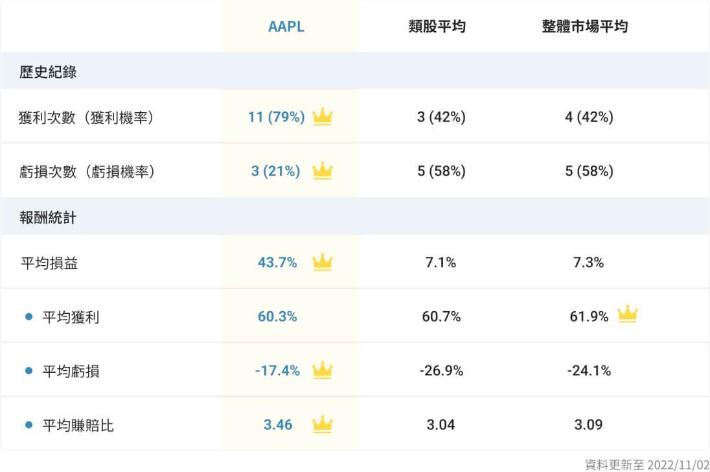
Task: Select the AAPL column header
Action: point(286,27)
